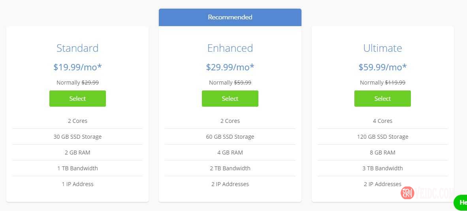Click the Enhanced plan title
467x211 pixels.
pyautogui.click(x=230, y=48)
